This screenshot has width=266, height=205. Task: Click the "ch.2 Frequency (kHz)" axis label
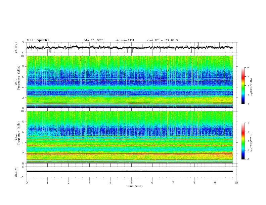pyautogui.click(x=17, y=133)
